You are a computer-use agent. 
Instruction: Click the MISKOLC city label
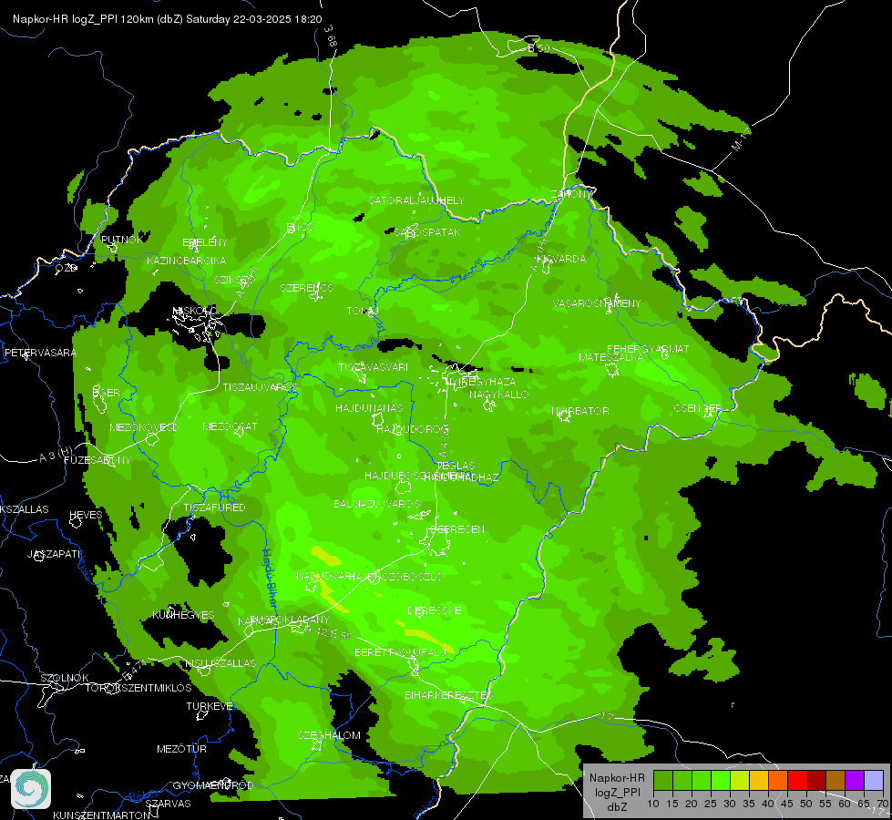coord(195,311)
